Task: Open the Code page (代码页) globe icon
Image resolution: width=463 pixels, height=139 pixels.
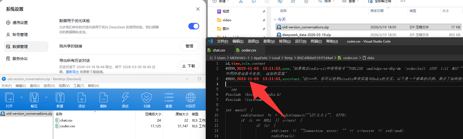Action: pos(191,98)
